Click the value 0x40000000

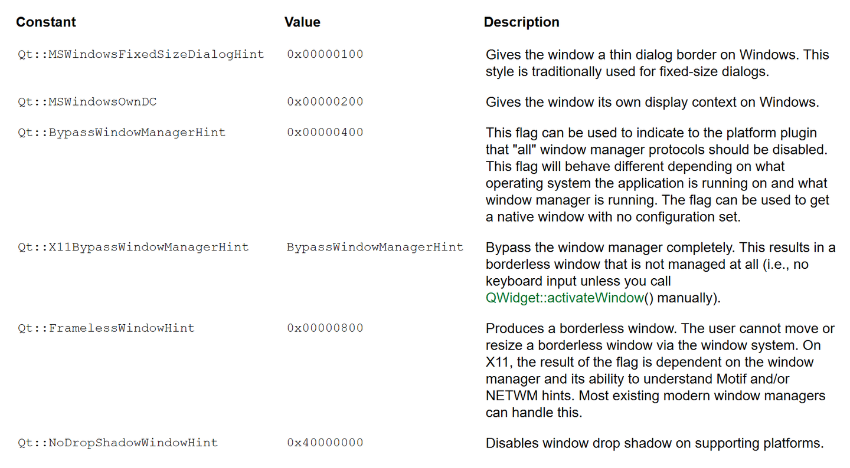click(x=325, y=443)
